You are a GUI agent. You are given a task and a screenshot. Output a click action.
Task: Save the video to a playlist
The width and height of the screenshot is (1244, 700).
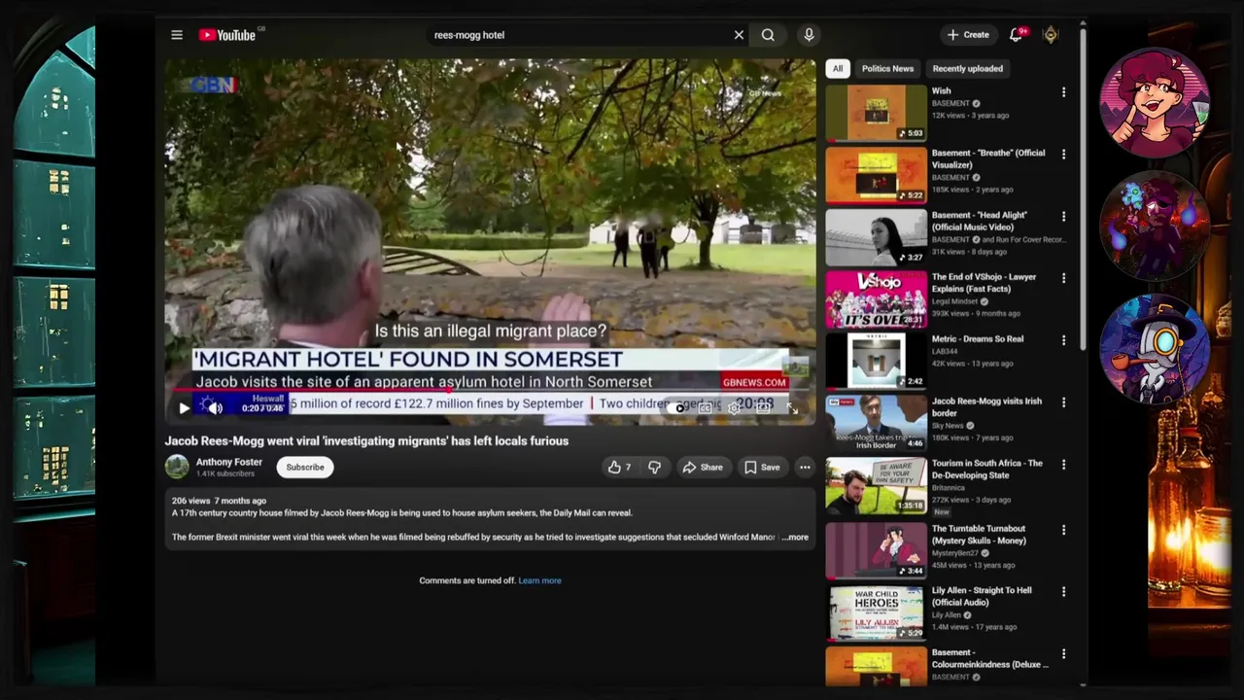761,468
